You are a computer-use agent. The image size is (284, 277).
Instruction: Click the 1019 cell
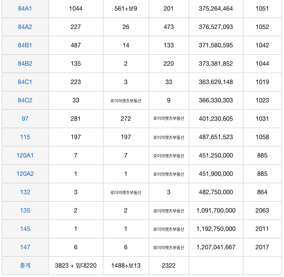click(x=262, y=82)
